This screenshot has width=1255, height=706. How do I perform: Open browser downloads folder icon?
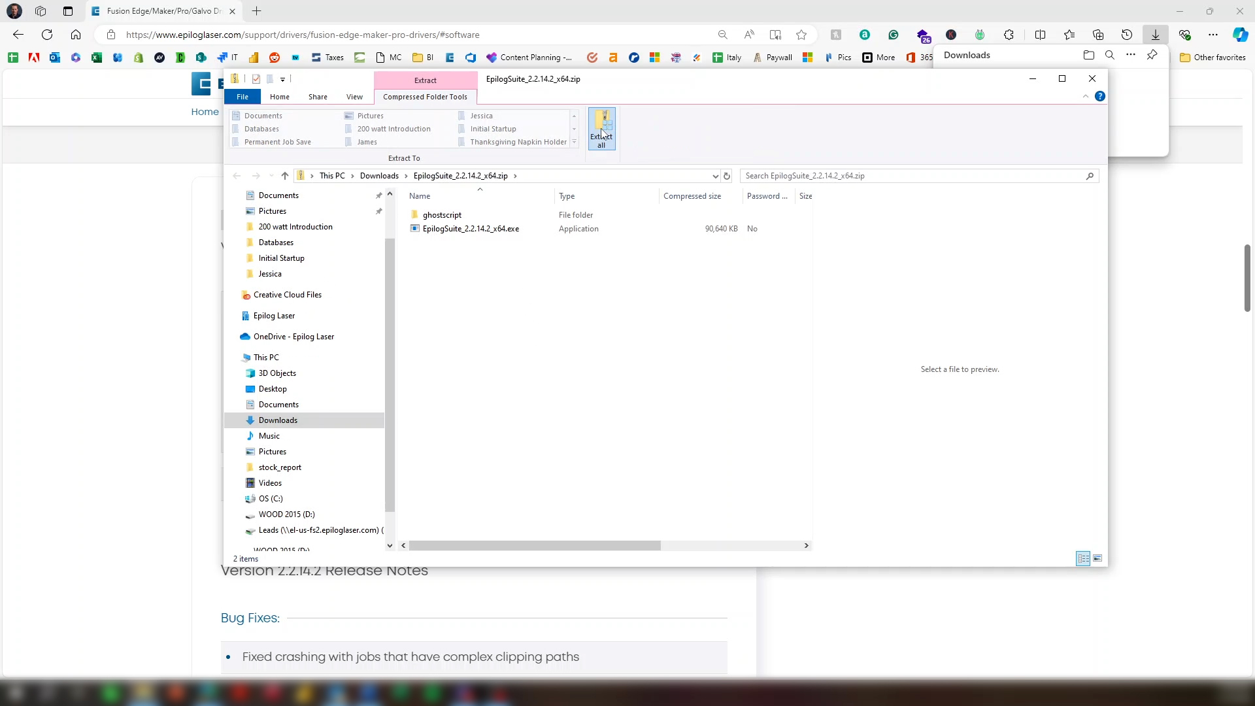tap(1088, 55)
